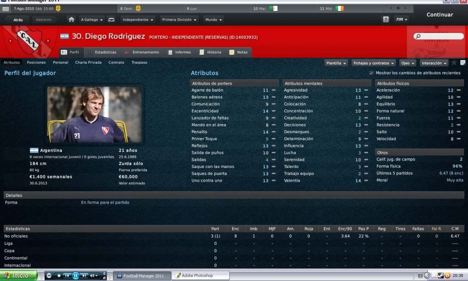Switch to the Estadísticas tab

102,52
